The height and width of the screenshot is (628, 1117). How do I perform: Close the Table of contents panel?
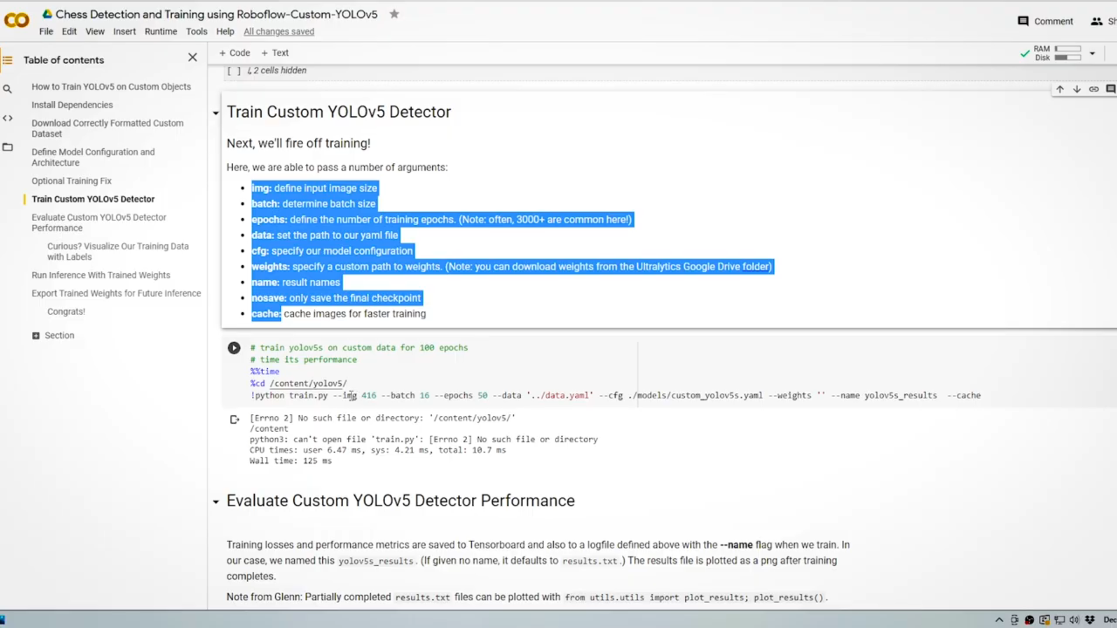pos(193,57)
